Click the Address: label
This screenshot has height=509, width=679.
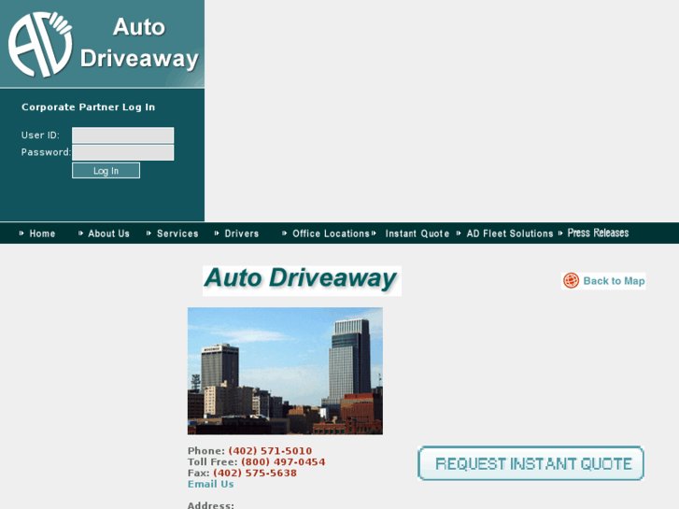tap(211, 505)
